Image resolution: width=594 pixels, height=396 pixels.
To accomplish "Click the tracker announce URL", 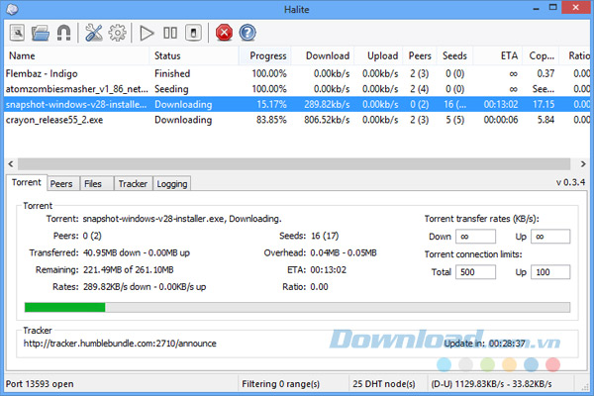I will click(x=120, y=344).
